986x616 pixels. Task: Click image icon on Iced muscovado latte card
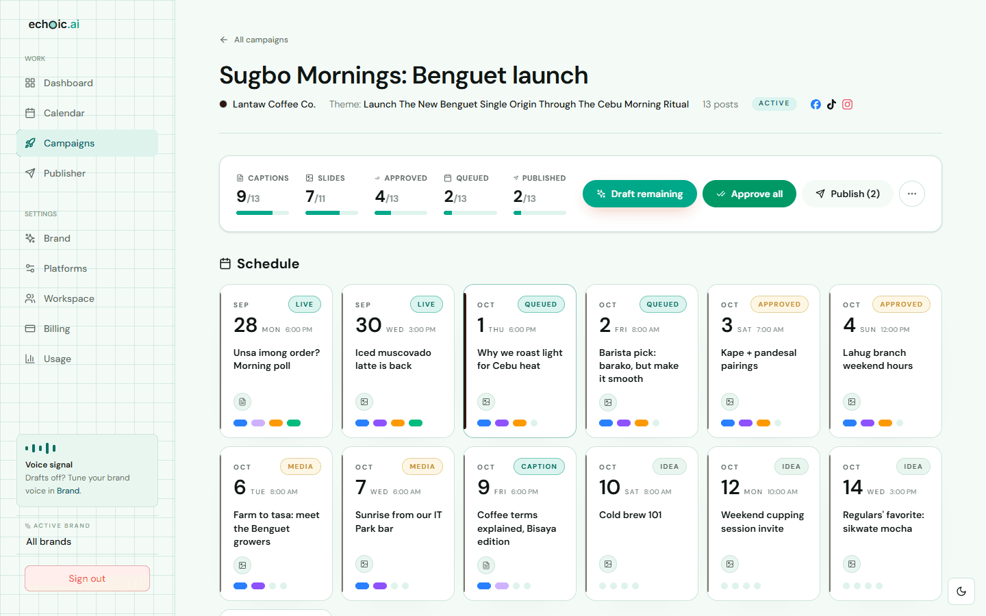[x=364, y=402]
